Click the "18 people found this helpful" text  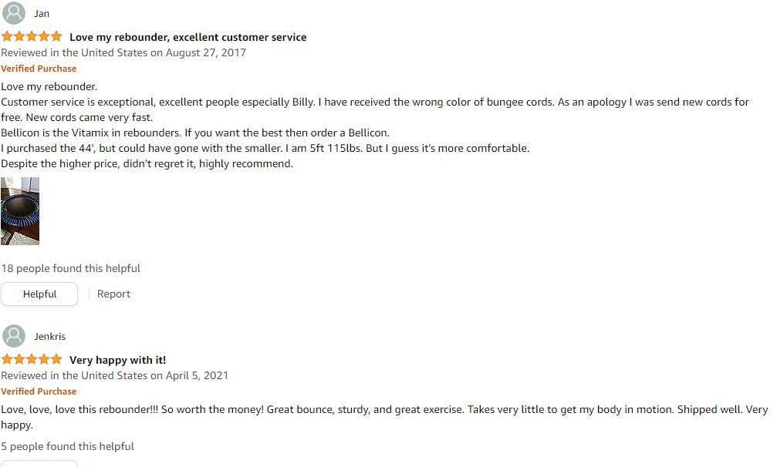tap(70, 268)
